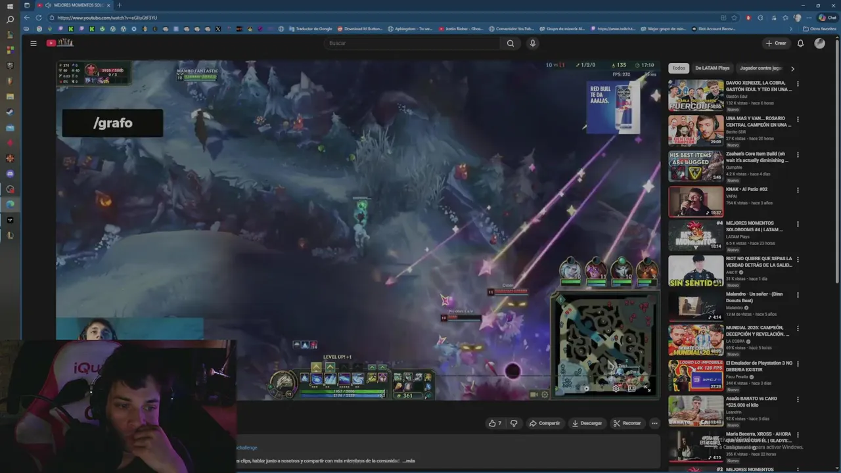
Task: Open options for UNA MAS Y VAN video
Action: (x=798, y=120)
